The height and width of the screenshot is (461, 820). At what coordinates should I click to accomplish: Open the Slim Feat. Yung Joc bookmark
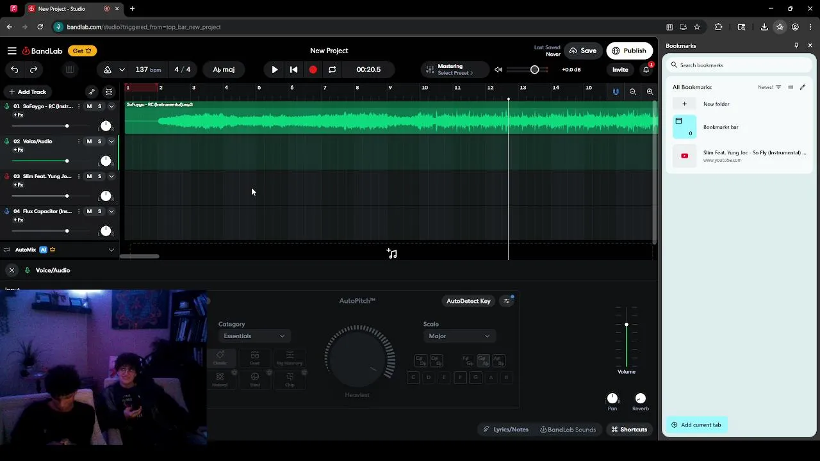click(740, 156)
